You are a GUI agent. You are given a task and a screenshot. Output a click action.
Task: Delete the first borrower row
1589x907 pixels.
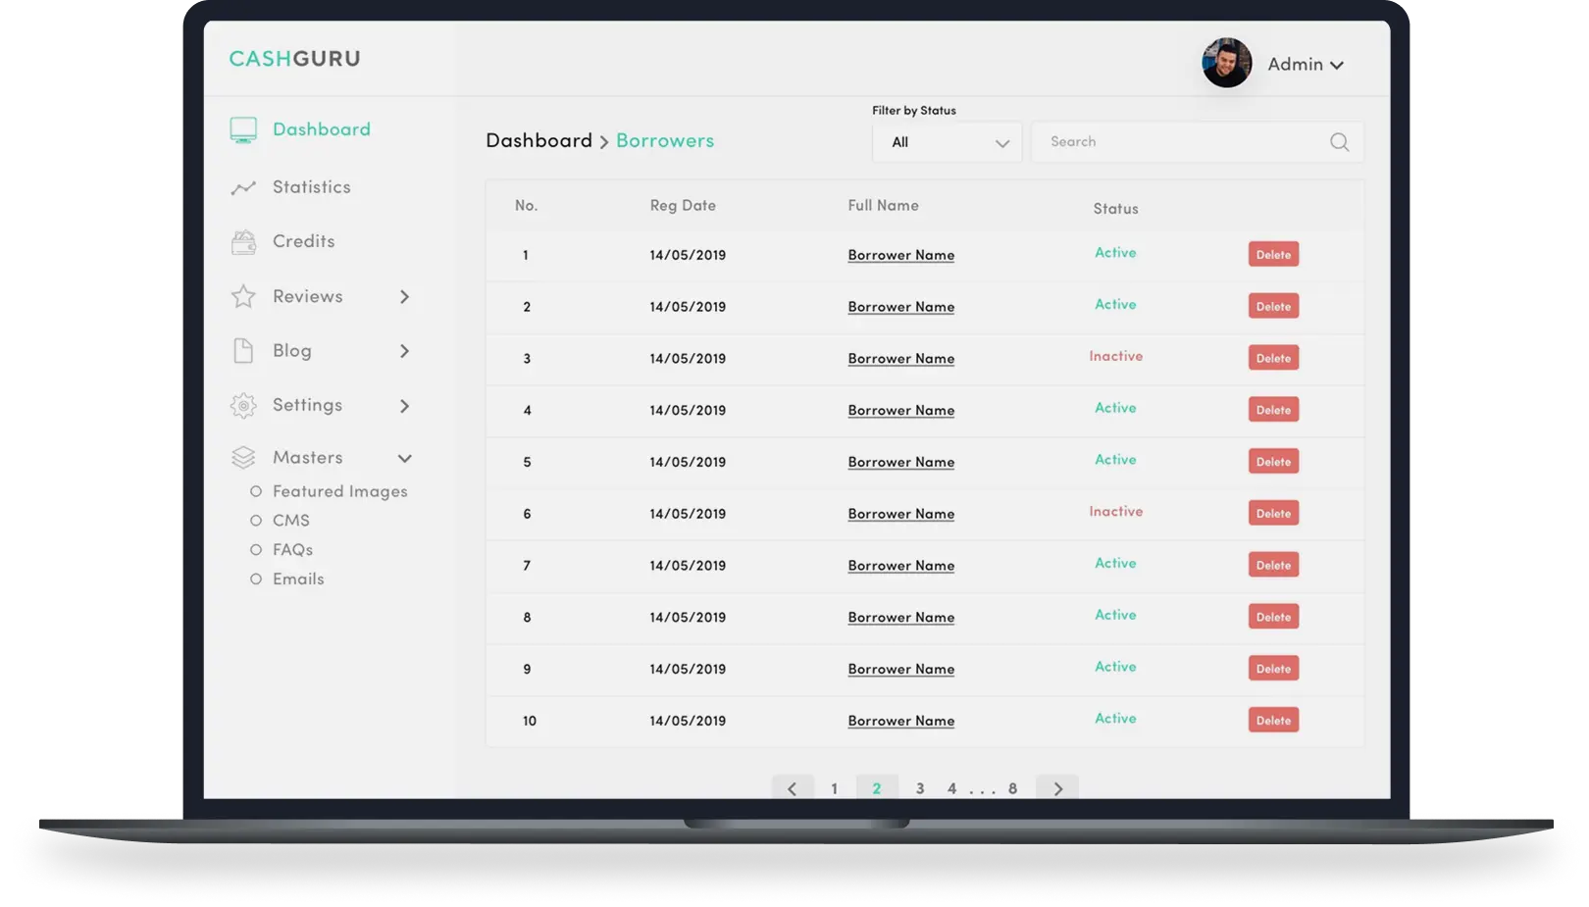click(1272, 253)
